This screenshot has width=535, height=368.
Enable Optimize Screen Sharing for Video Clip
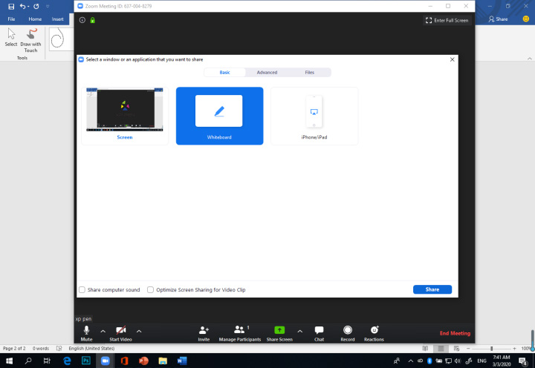(x=150, y=289)
